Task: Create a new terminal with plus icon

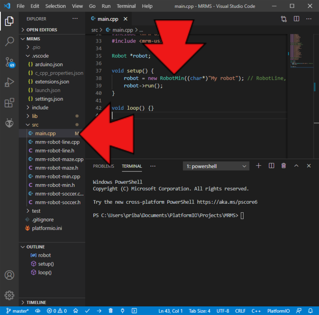Action: (x=258, y=166)
